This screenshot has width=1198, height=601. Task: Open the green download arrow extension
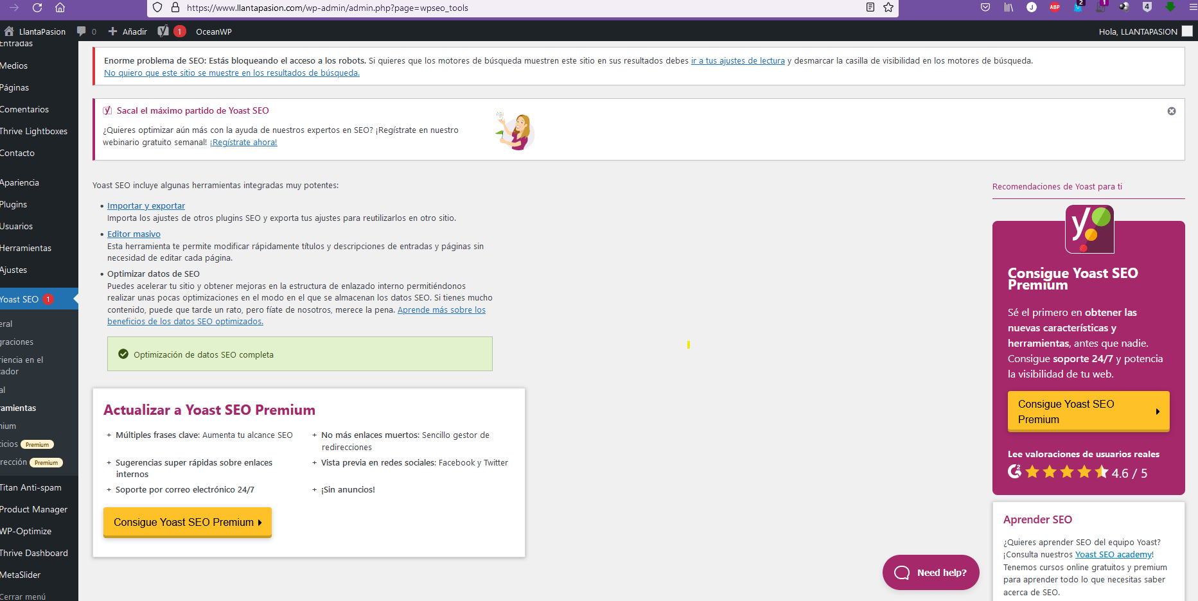1170,7
